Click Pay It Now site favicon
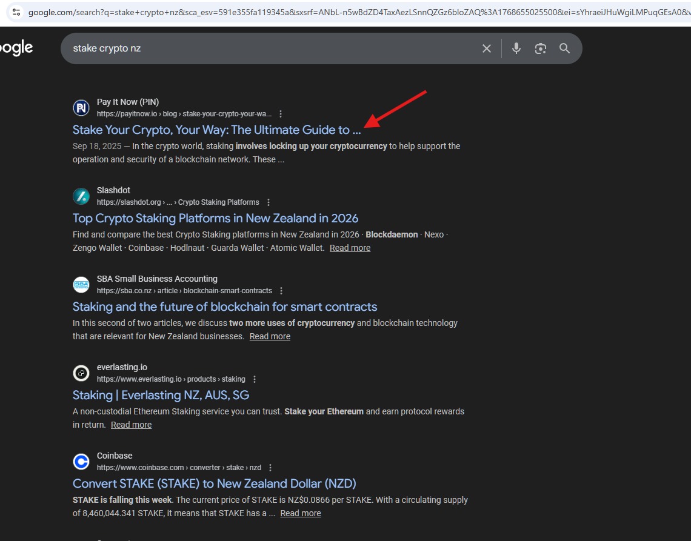 point(81,107)
